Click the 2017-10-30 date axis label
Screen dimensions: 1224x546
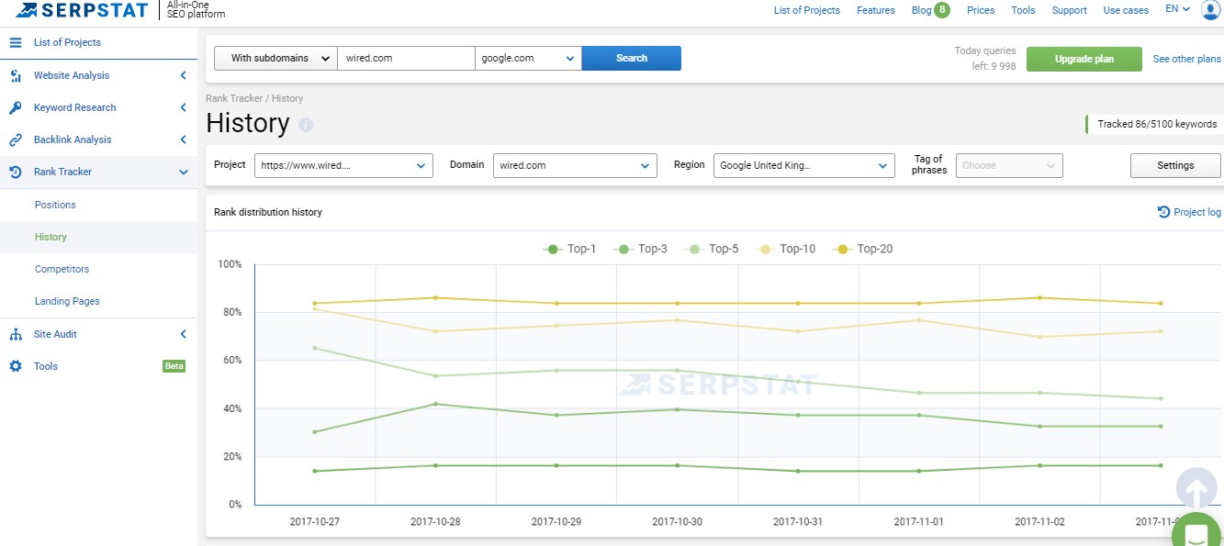(678, 521)
